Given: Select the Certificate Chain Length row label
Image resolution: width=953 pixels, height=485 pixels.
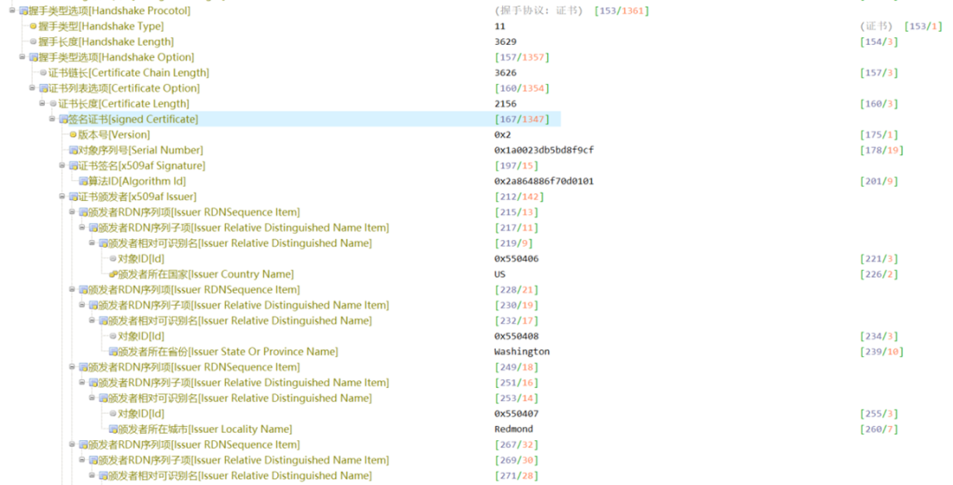Looking at the screenshot, I should [x=129, y=73].
